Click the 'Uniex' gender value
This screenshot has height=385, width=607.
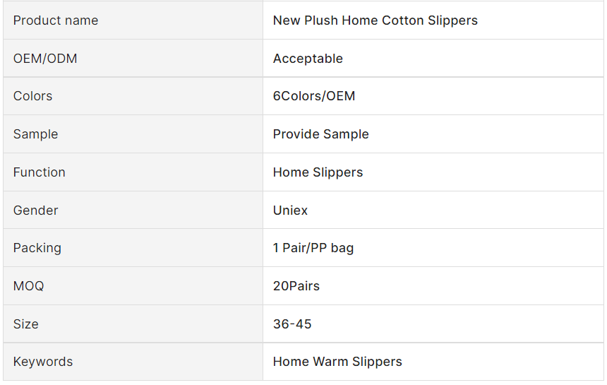291,211
